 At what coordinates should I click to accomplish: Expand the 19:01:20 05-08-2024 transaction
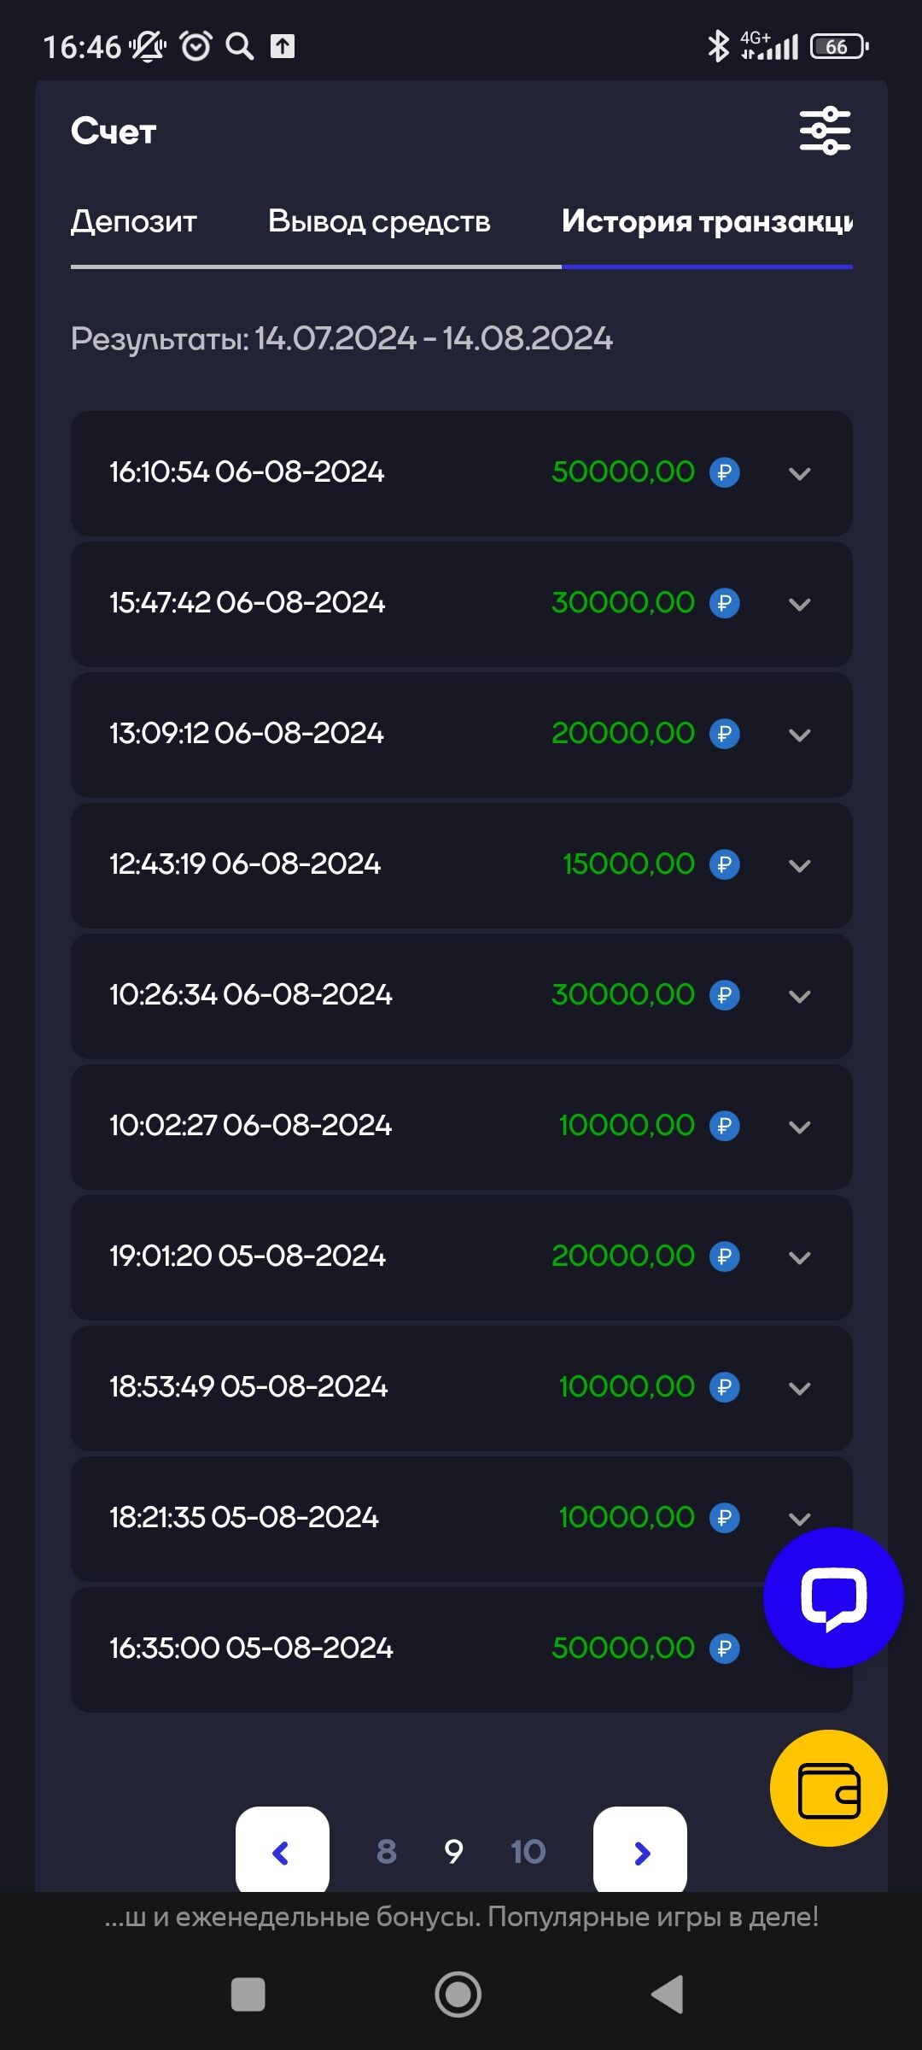799,1257
